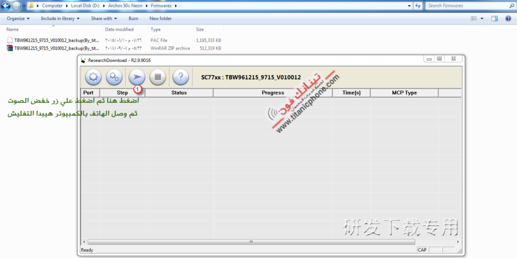
Task: Click the MCP Type column header
Action: point(404,93)
